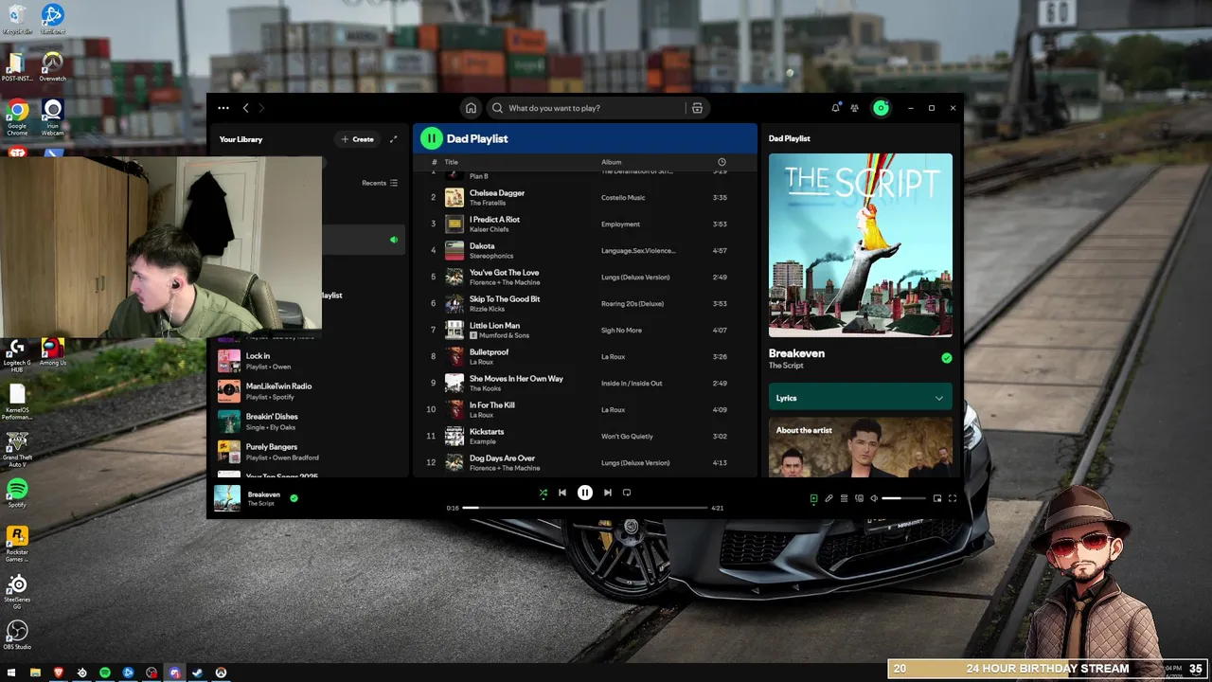Go to Spotify Home
The height and width of the screenshot is (682, 1212).
471,108
